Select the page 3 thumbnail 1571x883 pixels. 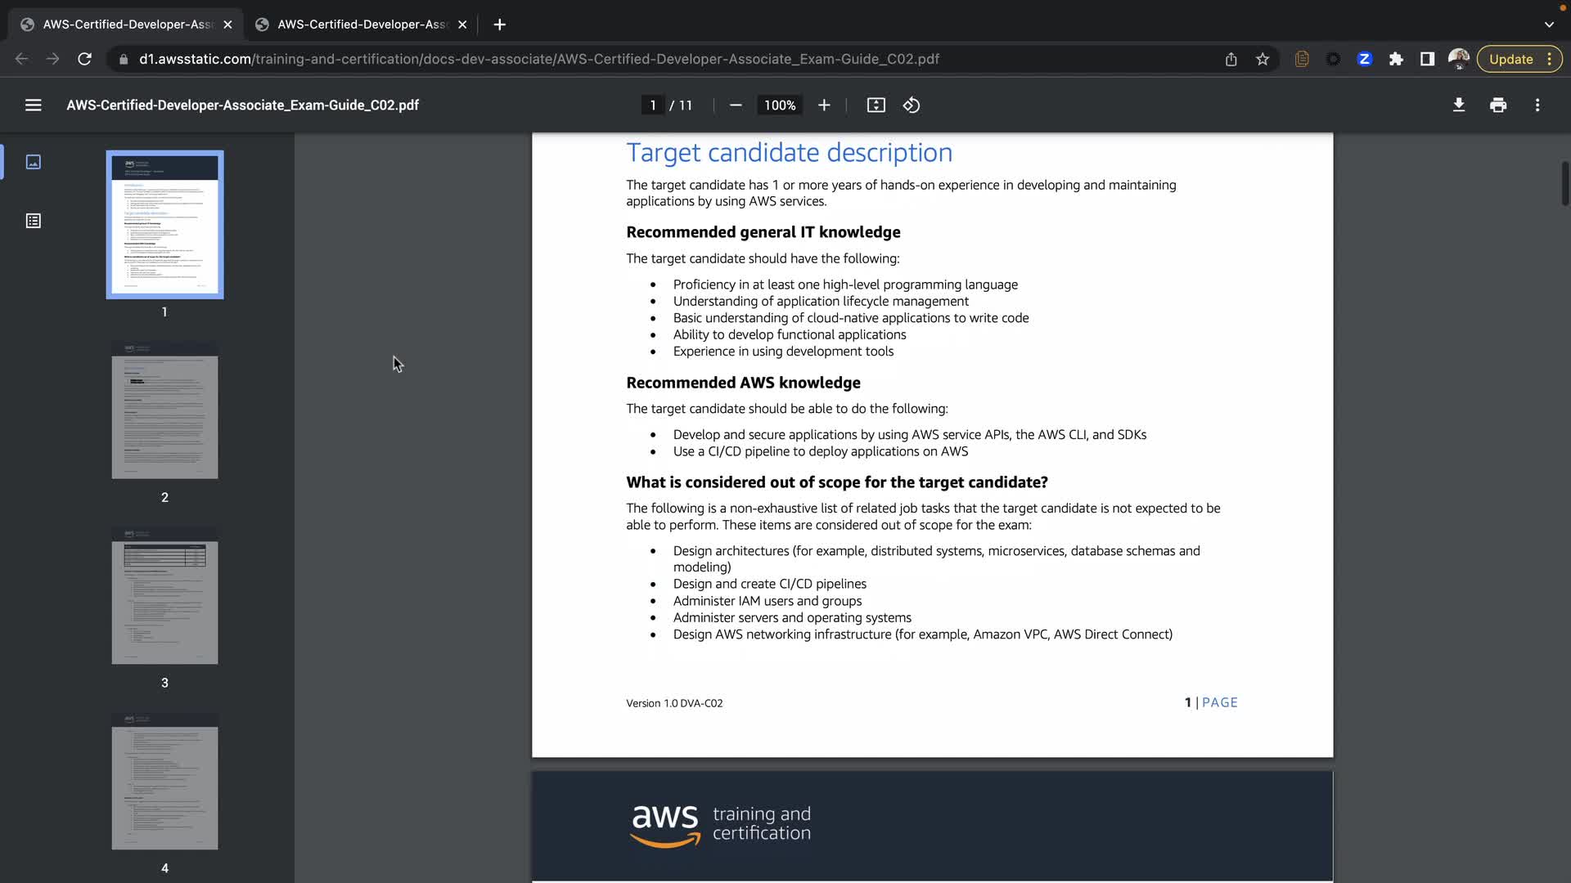pyautogui.click(x=164, y=596)
